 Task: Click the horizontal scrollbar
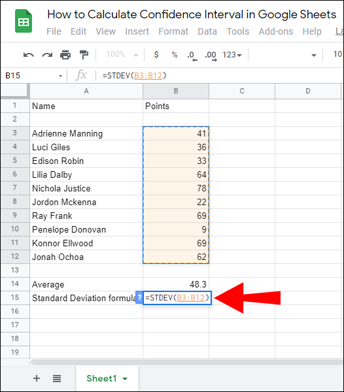[186, 362]
